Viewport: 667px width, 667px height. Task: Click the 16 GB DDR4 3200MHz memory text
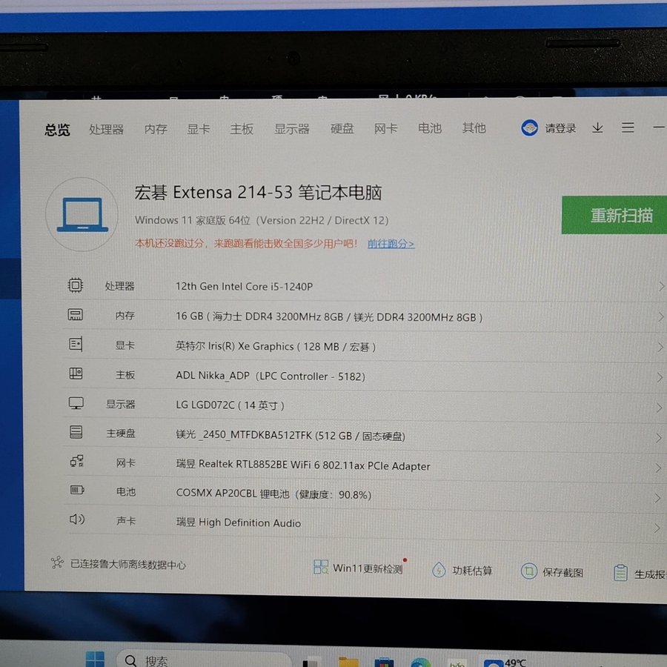coord(329,317)
